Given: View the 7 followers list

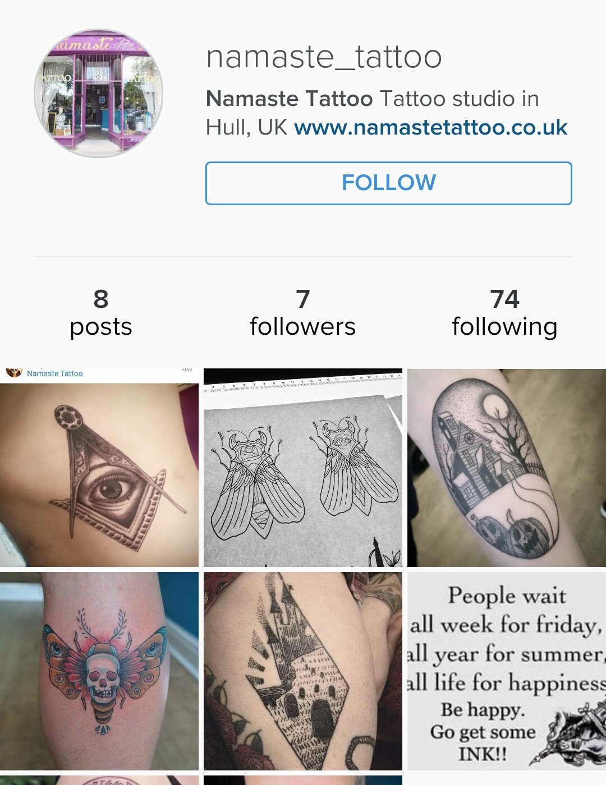Looking at the screenshot, I should (x=303, y=313).
